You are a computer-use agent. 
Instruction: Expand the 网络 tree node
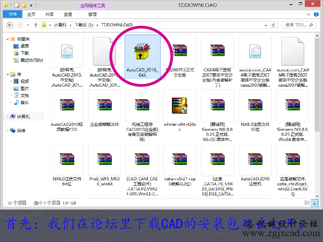[x=8, y=130]
